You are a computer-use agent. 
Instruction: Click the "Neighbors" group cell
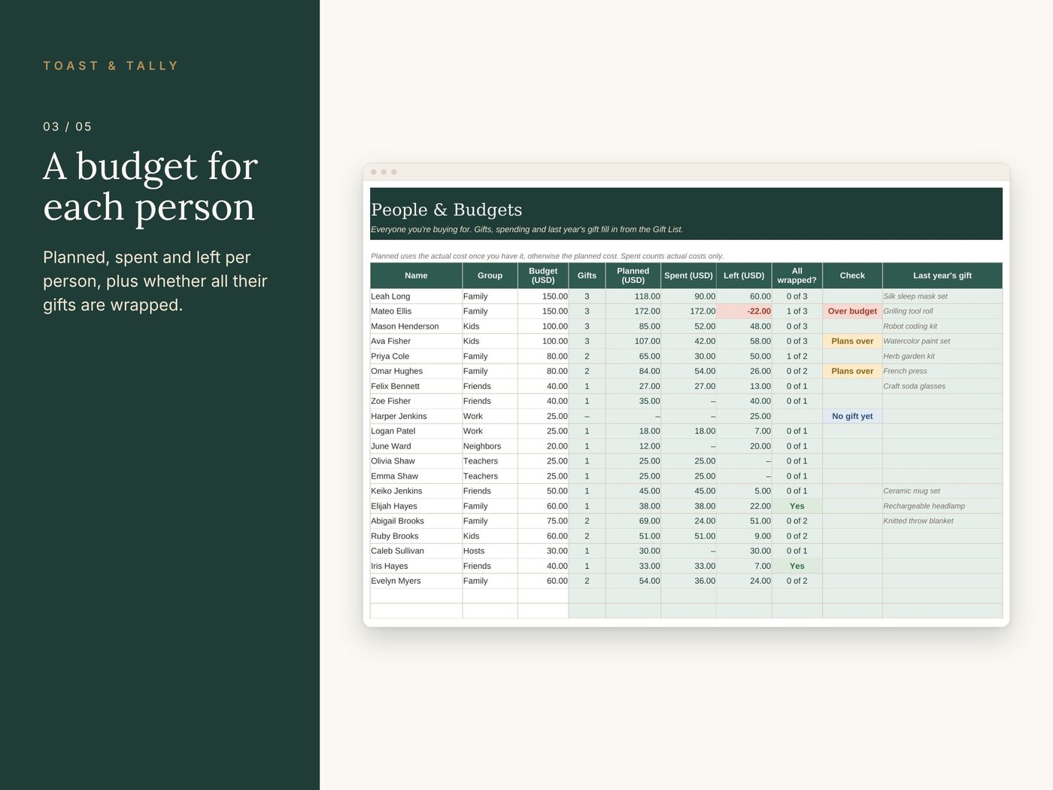(490, 446)
